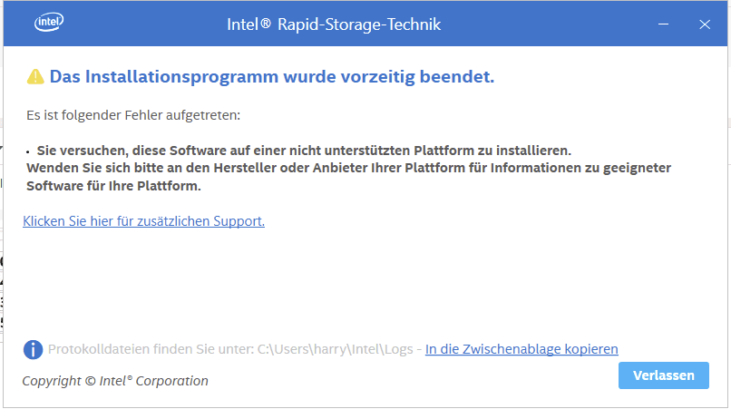This screenshot has height=409, width=731.
Task: Close the installer with the X icon
Action: 705,24
